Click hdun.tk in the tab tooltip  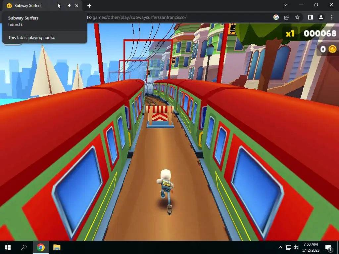(x=16, y=24)
